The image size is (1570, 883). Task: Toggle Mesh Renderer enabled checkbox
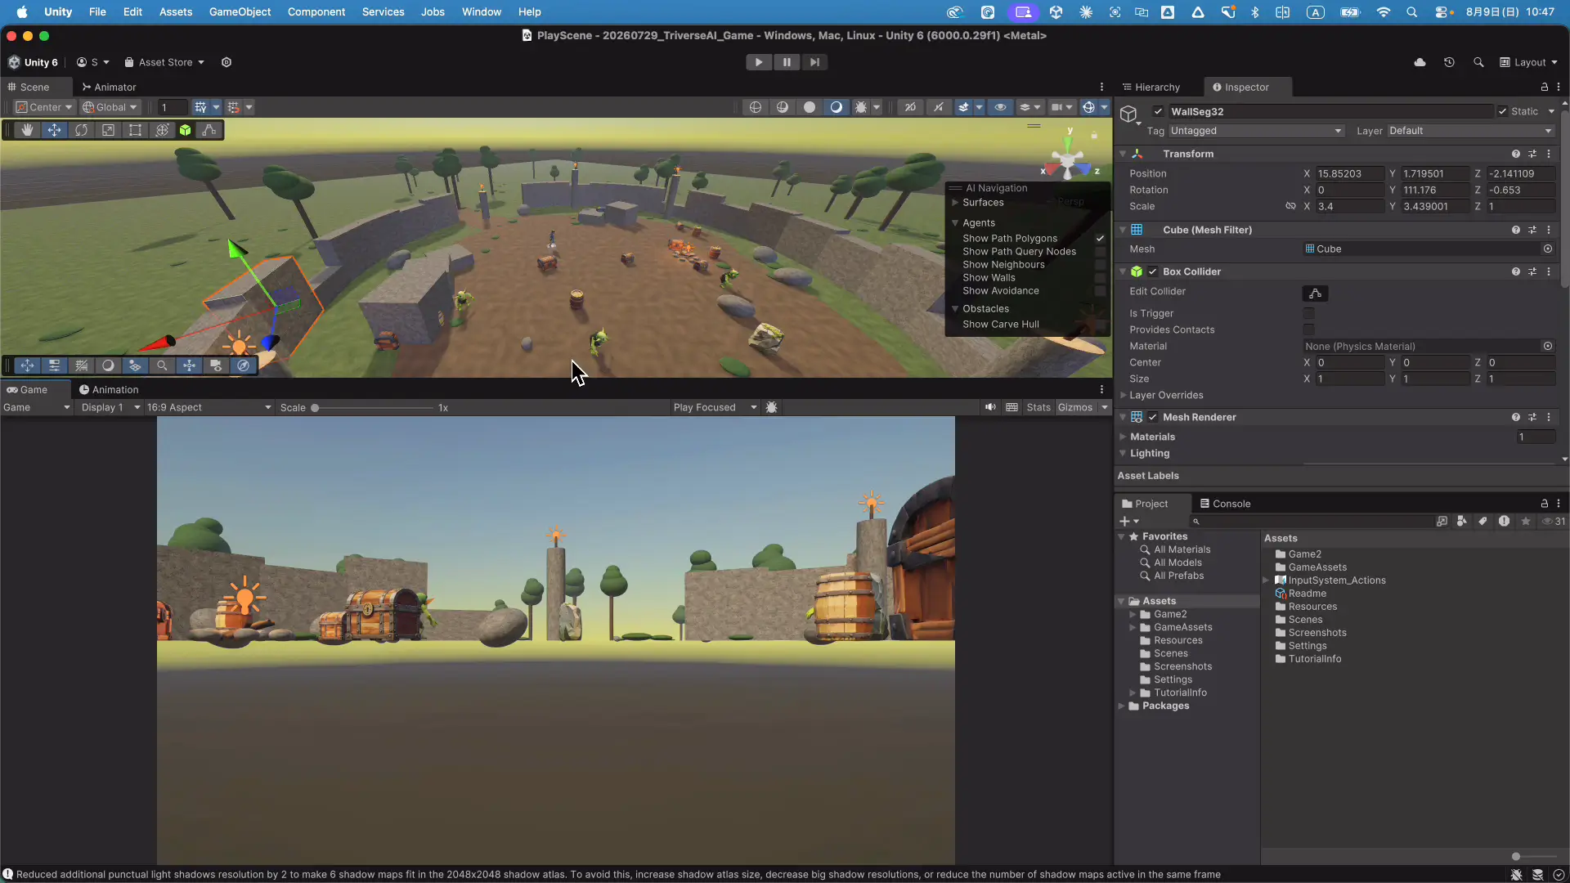pyautogui.click(x=1153, y=417)
